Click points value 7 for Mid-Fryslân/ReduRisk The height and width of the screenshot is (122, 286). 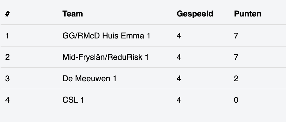pyautogui.click(x=236, y=57)
